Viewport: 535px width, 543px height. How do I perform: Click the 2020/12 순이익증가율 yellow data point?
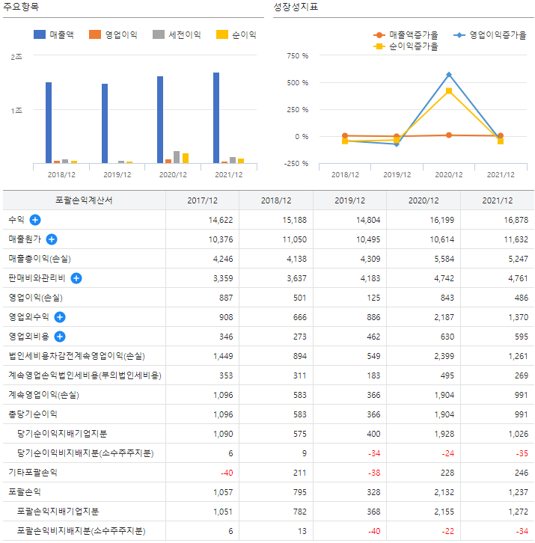pos(449,90)
